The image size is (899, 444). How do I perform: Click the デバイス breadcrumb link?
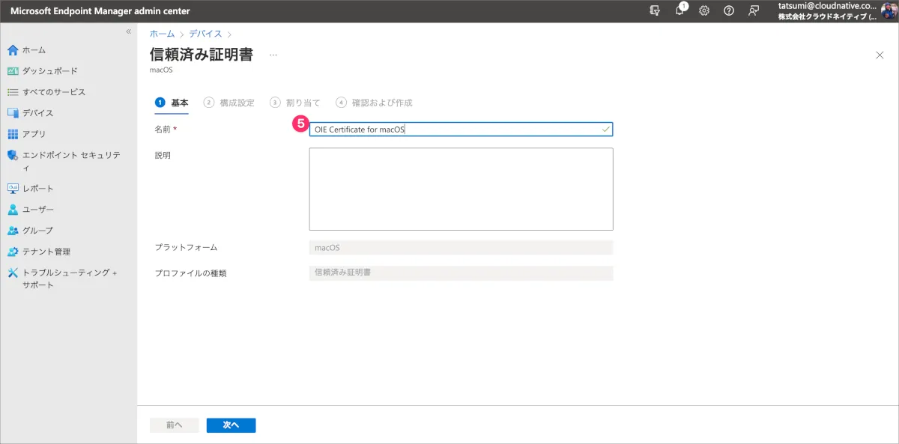[x=205, y=34]
